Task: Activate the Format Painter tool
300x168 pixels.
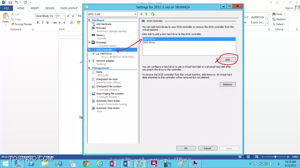Action: (21, 24)
